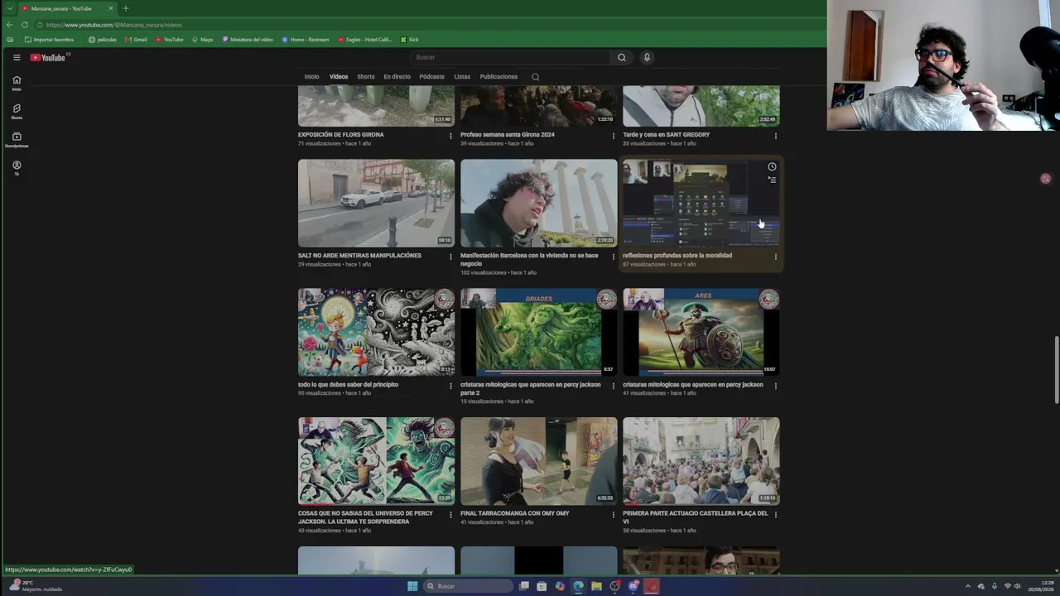Open the Windows Start menu
Screen dimensions: 1060x596
click(412, 586)
